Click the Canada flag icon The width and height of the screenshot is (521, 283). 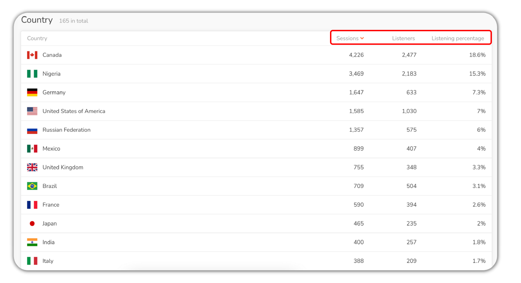point(32,55)
